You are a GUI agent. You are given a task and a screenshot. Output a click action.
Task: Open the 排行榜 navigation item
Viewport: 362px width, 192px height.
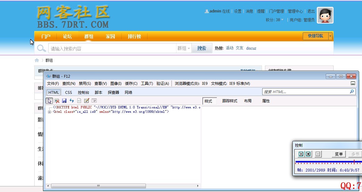pos(134,36)
